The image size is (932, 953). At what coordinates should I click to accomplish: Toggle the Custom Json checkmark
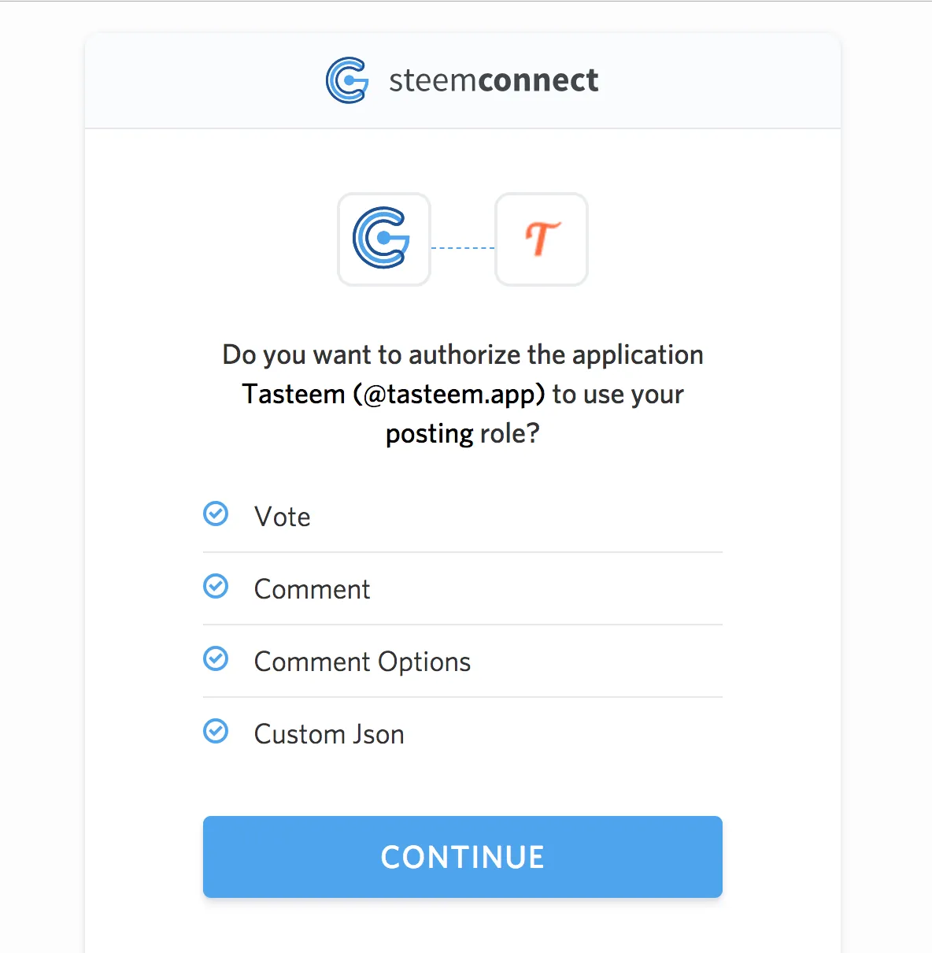coord(216,732)
